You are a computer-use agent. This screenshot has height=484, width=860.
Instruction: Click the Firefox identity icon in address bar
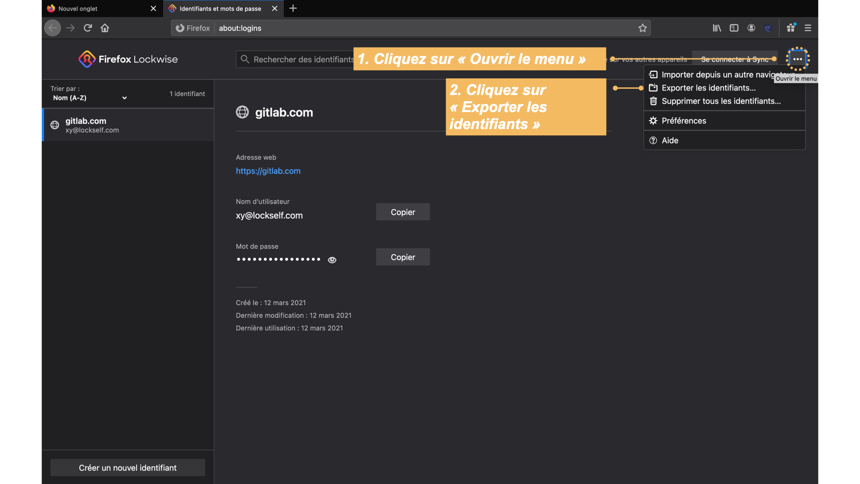click(193, 28)
